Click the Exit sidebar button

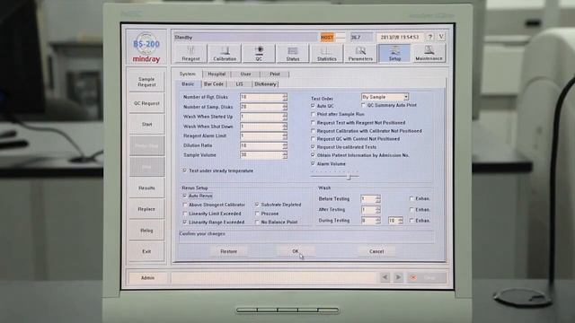146,251
